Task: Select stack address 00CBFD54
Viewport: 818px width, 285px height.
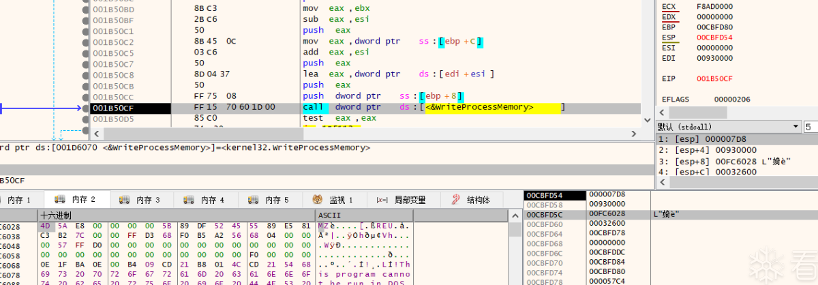Action: 555,195
